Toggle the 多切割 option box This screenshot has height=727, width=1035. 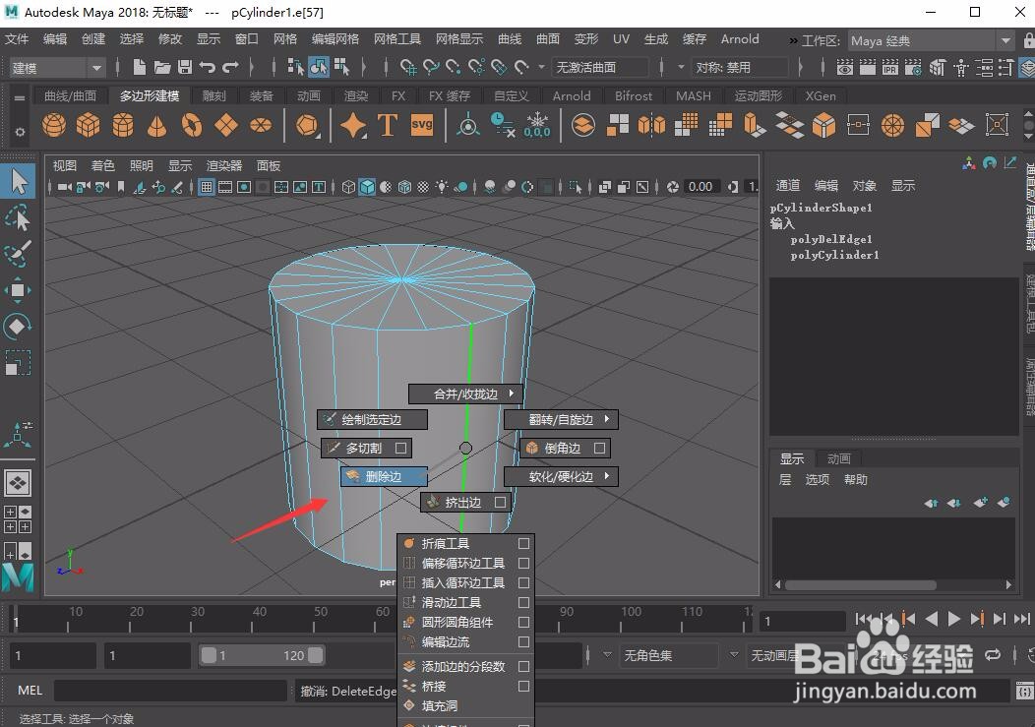tap(400, 449)
